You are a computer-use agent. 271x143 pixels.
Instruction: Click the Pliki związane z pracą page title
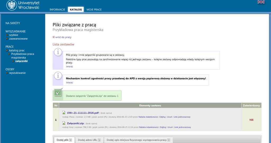coord(74,25)
